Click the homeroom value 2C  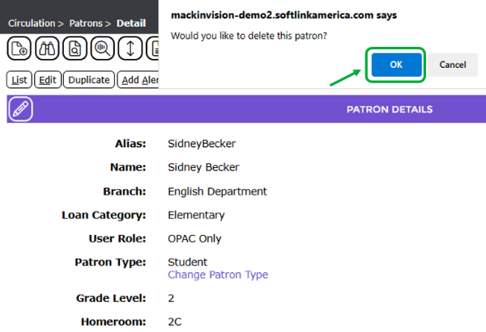(x=174, y=321)
